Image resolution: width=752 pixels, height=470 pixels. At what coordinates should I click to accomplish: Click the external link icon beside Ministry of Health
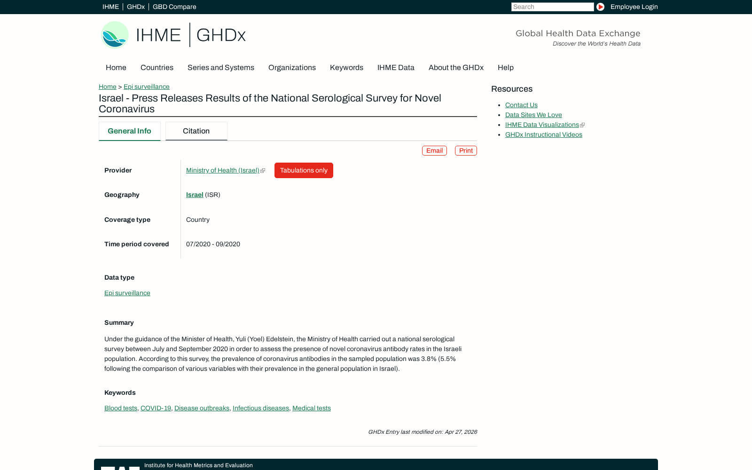pos(263,171)
